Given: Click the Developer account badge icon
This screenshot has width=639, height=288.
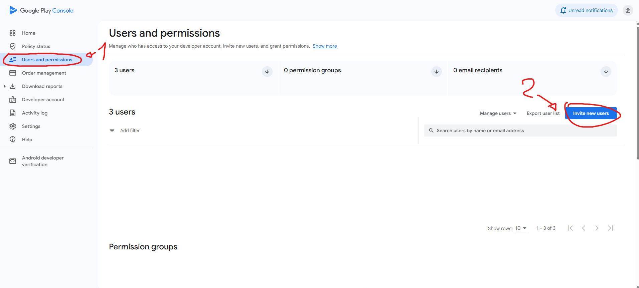Looking at the screenshot, I should 13,100.
